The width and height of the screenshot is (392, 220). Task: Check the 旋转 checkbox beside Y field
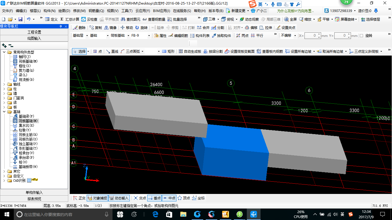click(362, 36)
